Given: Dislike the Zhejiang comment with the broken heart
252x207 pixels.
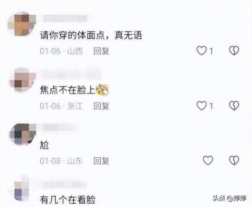Looking at the screenshot, I should tap(234, 106).
